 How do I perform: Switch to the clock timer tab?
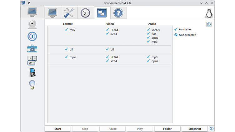tap(85, 13)
